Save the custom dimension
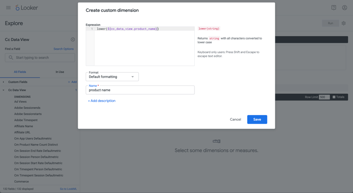Image resolution: width=353 pixels, height=193 pixels. pyautogui.click(x=257, y=119)
